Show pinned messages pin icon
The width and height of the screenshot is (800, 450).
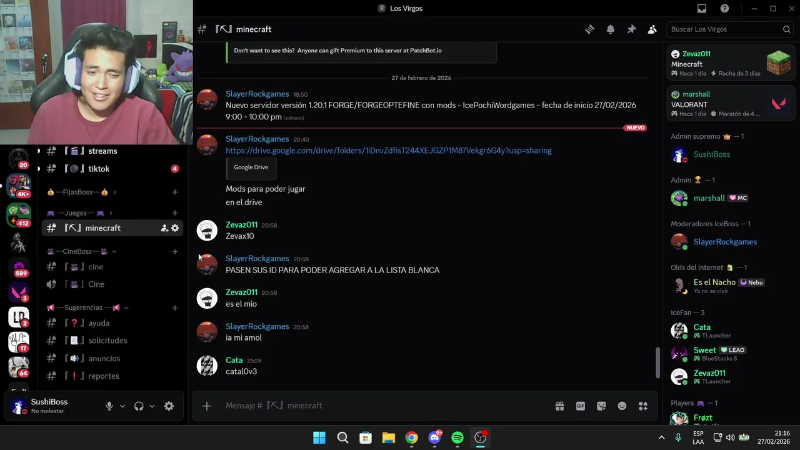point(631,29)
